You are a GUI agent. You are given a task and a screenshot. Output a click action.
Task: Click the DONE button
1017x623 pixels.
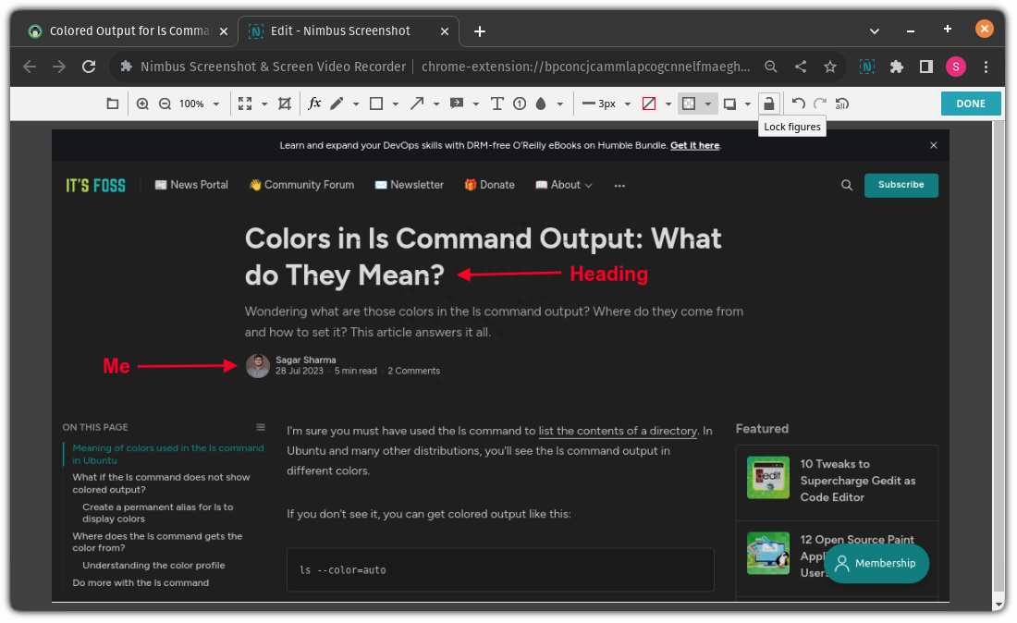coord(971,104)
